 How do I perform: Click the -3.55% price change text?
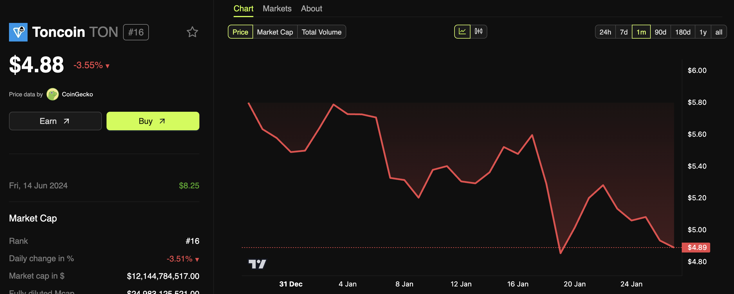(88, 65)
